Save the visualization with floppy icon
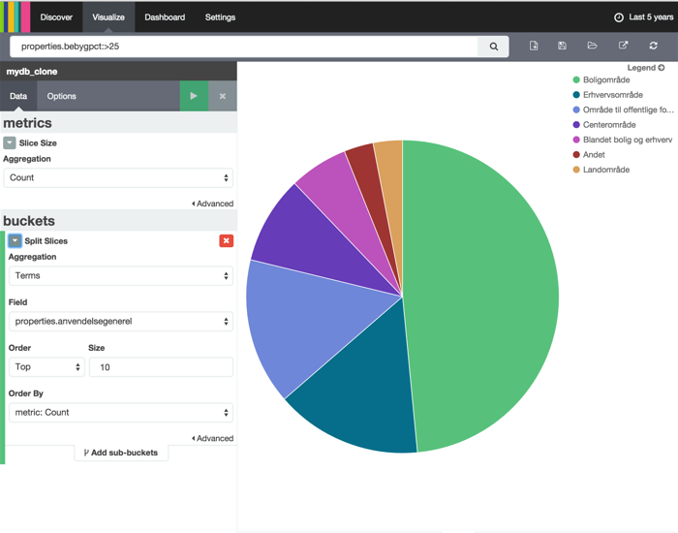The width and height of the screenshot is (678, 533). point(562,46)
